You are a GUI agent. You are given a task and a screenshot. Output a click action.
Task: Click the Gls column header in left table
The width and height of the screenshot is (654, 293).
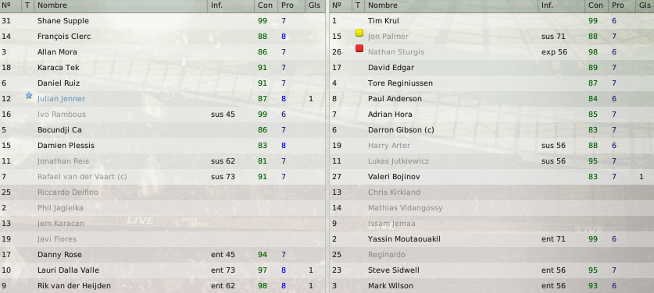pyautogui.click(x=315, y=5)
